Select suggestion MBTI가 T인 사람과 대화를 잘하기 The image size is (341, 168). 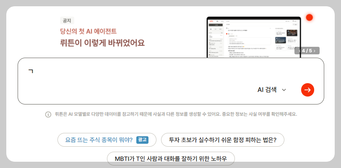pos(171,159)
